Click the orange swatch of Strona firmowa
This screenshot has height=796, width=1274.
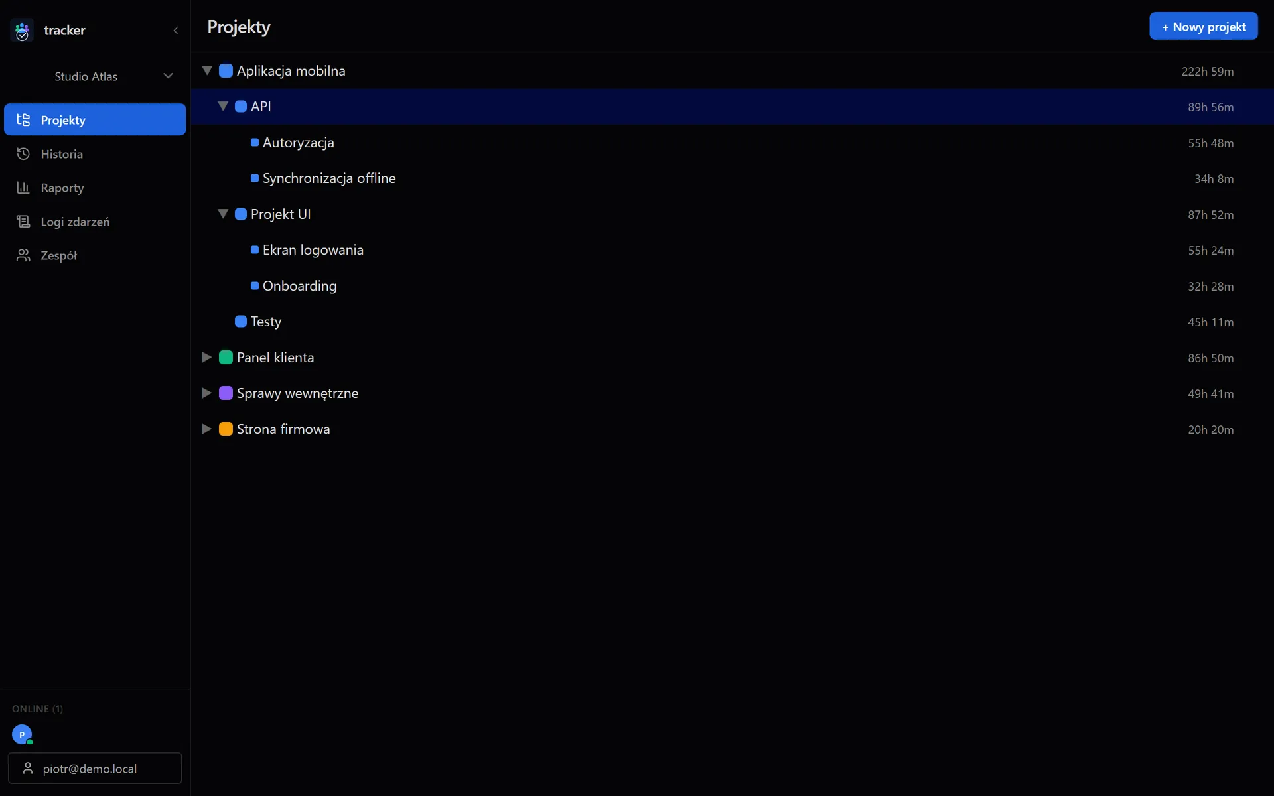coord(226,429)
